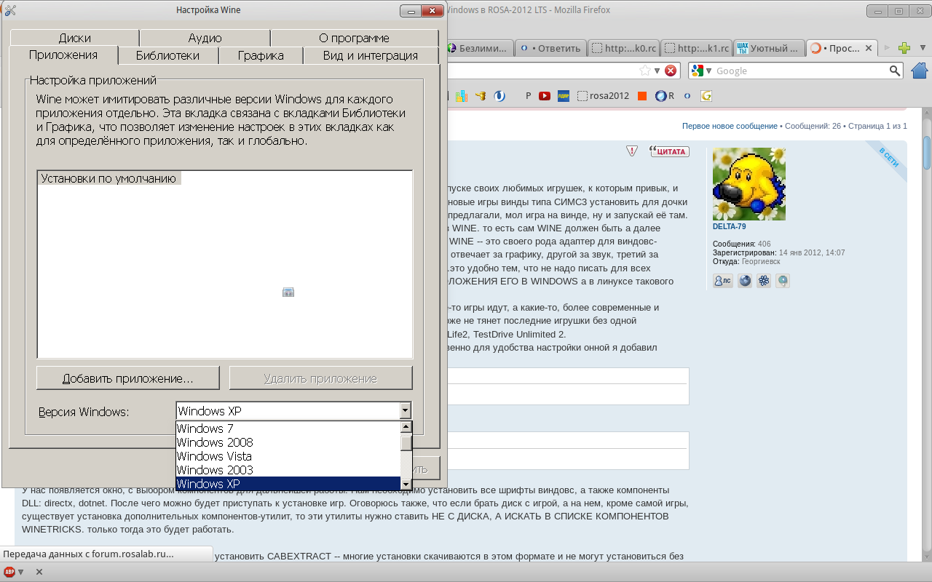Screen dimensions: 932x582
Task: Click the Firefox page vertical scrollbar thumb
Action: pos(927,153)
